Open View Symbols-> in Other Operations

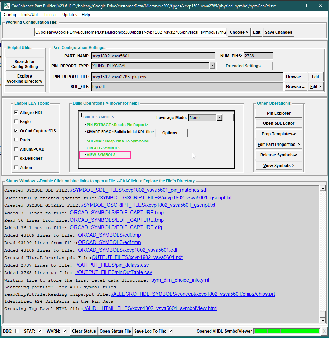[x=279, y=166]
